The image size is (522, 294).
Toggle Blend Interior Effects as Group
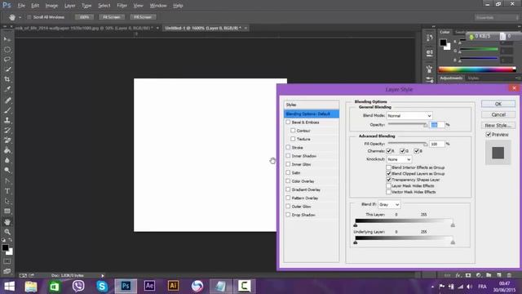point(388,167)
